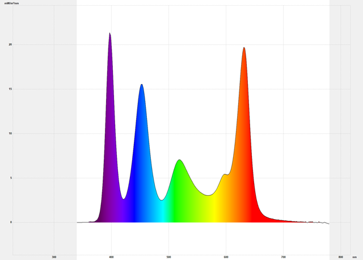The width and height of the screenshot is (363, 260).
Task: Select the 300 label on the wavelength axis
Action: (x=54, y=257)
